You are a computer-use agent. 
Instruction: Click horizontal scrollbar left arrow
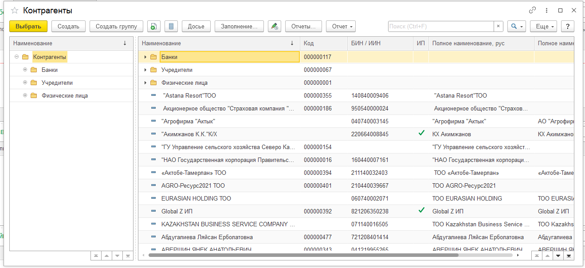144,256
